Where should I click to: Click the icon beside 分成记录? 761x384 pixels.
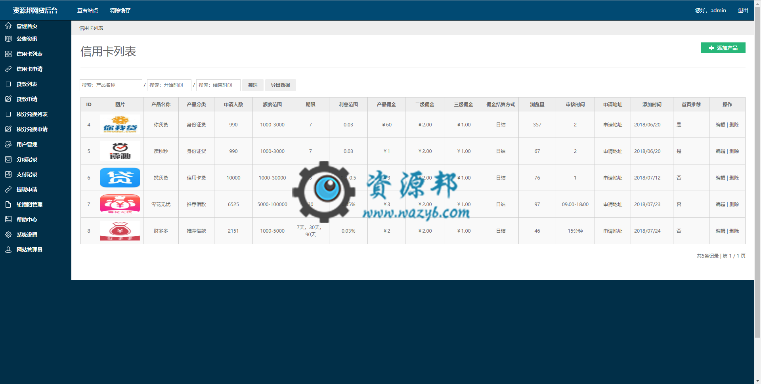(x=8, y=159)
